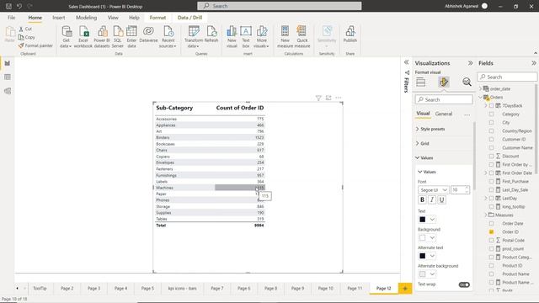Check the Category field

tap(491, 114)
